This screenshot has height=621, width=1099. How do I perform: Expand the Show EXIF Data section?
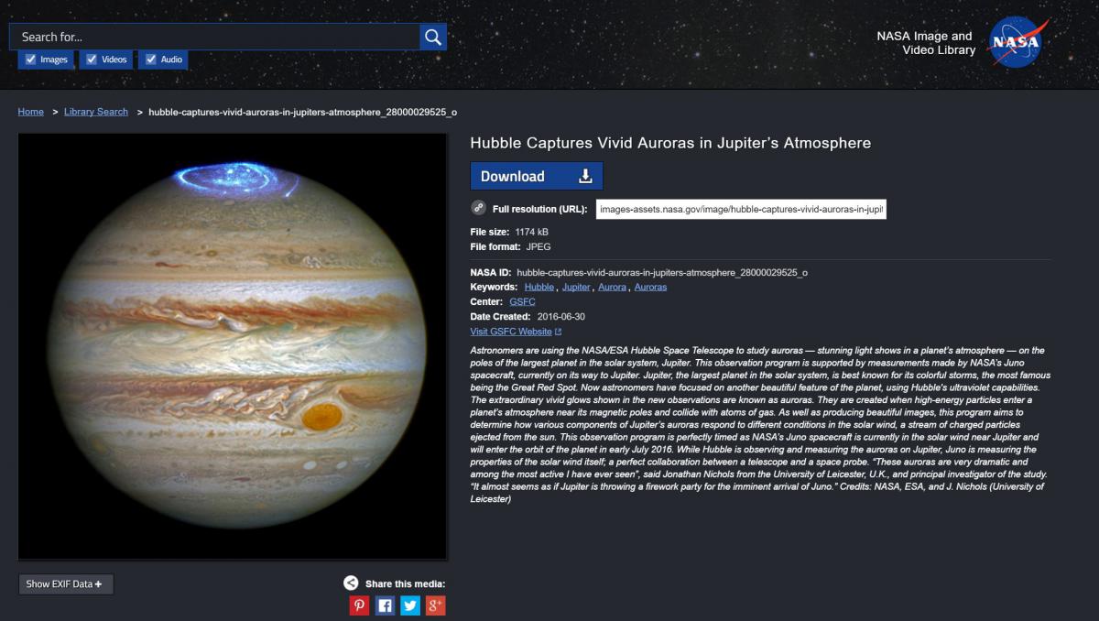pos(65,584)
